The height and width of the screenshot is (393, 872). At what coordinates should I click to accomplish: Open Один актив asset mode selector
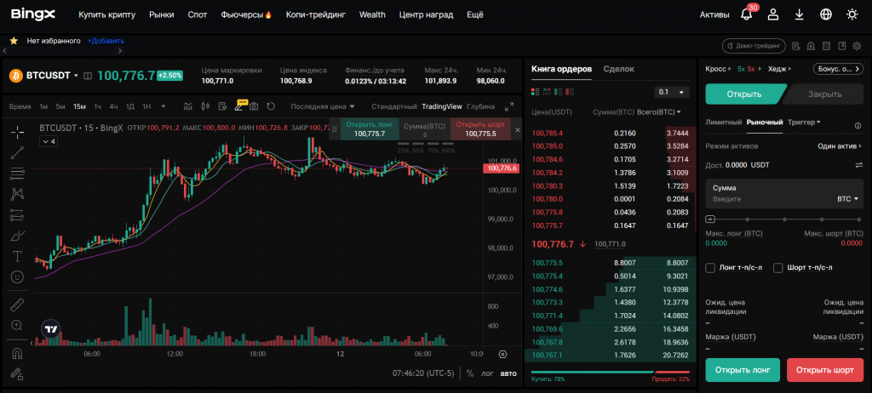[x=840, y=146]
